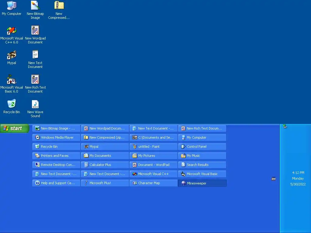Switch to Character Map taskbar window

tap(154, 183)
